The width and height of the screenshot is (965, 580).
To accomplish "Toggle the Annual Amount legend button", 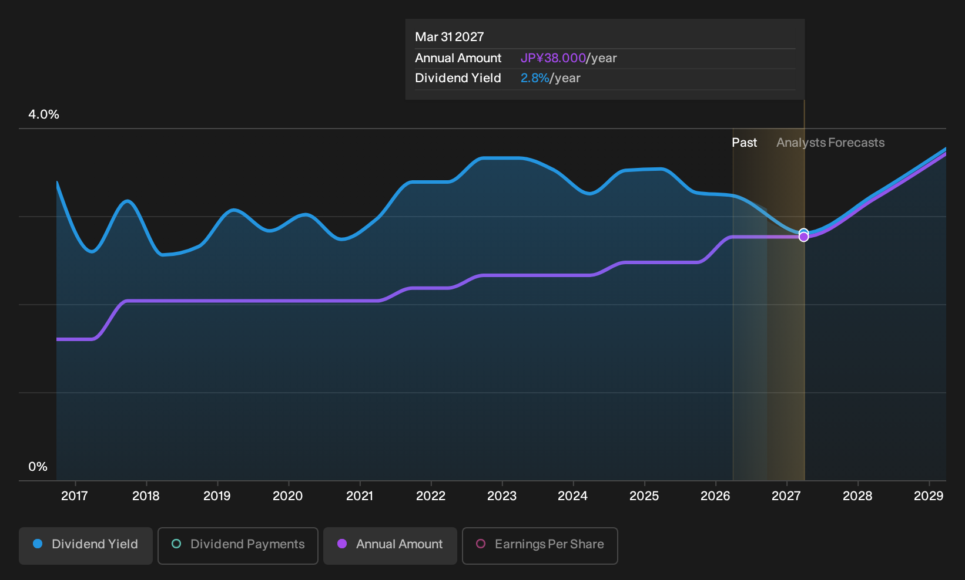I will pos(390,546).
